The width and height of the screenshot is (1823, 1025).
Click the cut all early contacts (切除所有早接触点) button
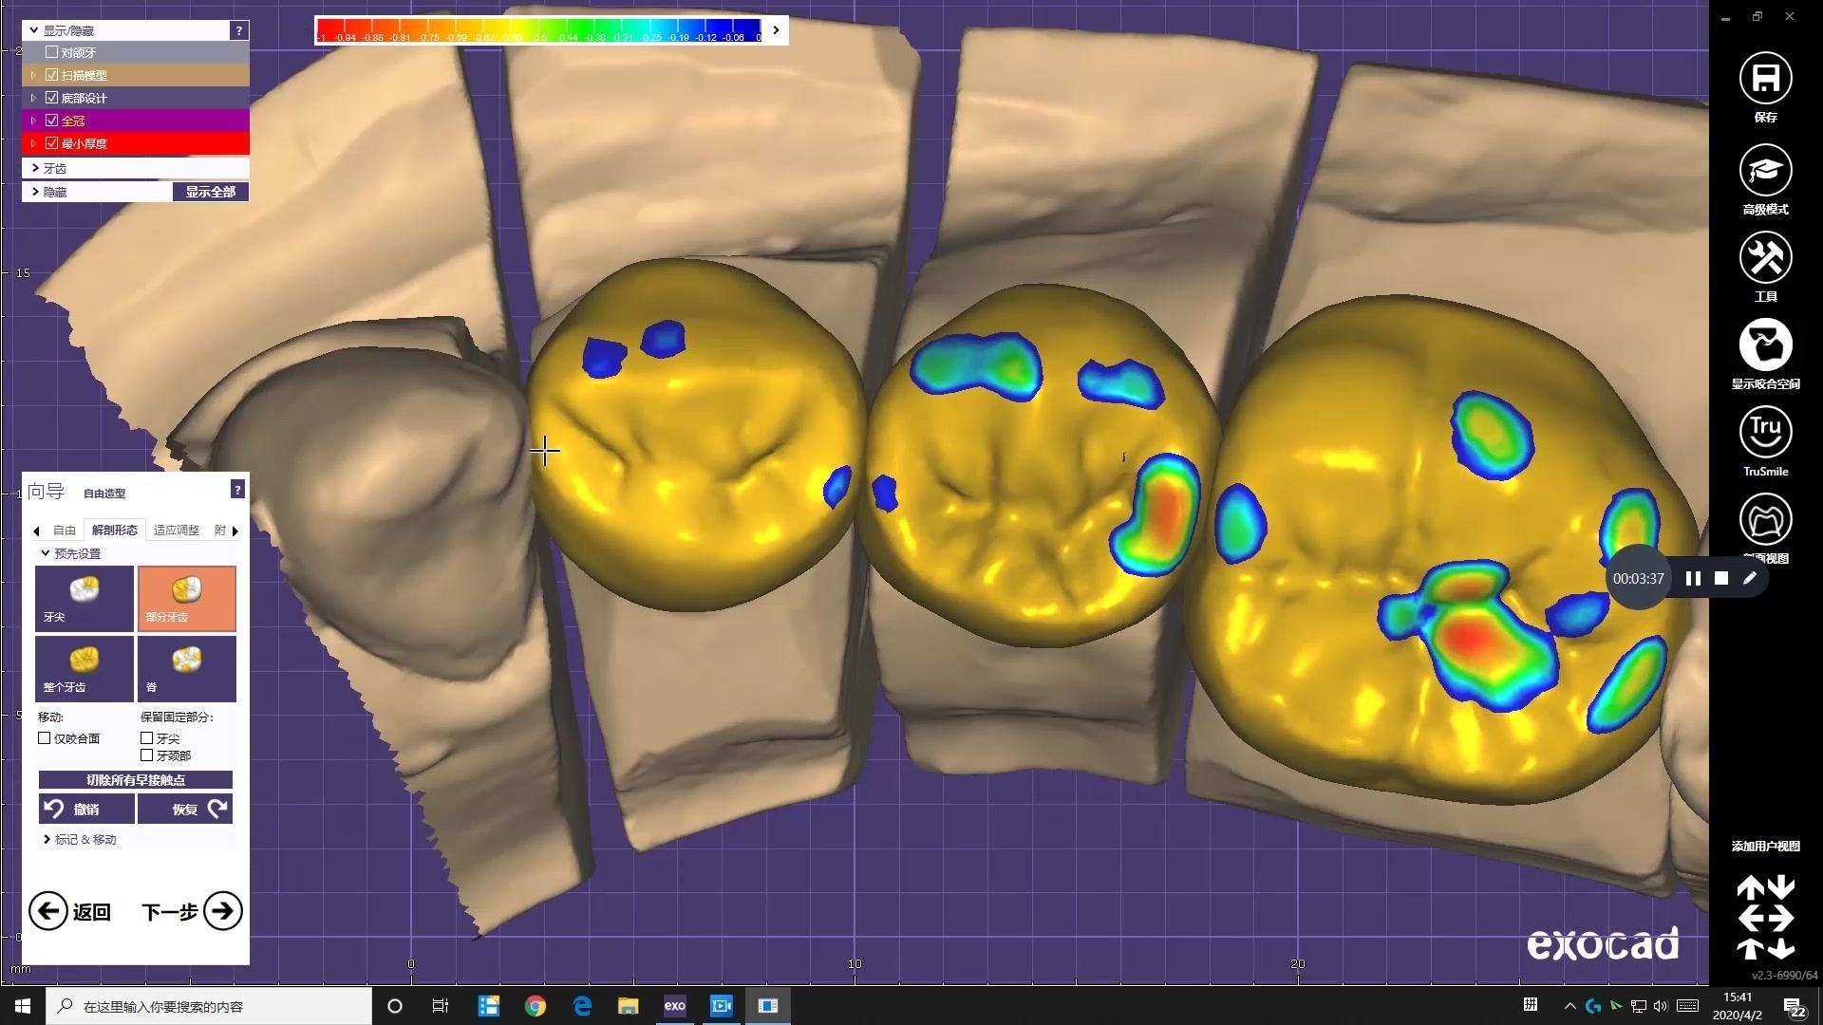[136, 780]
